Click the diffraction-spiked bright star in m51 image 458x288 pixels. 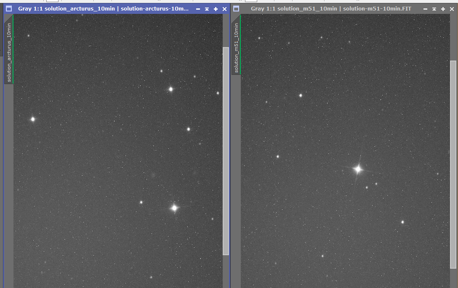coord(358,169)
